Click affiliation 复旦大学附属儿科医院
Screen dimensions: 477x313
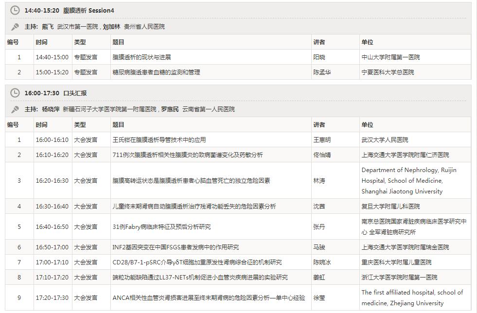[389, 206]
